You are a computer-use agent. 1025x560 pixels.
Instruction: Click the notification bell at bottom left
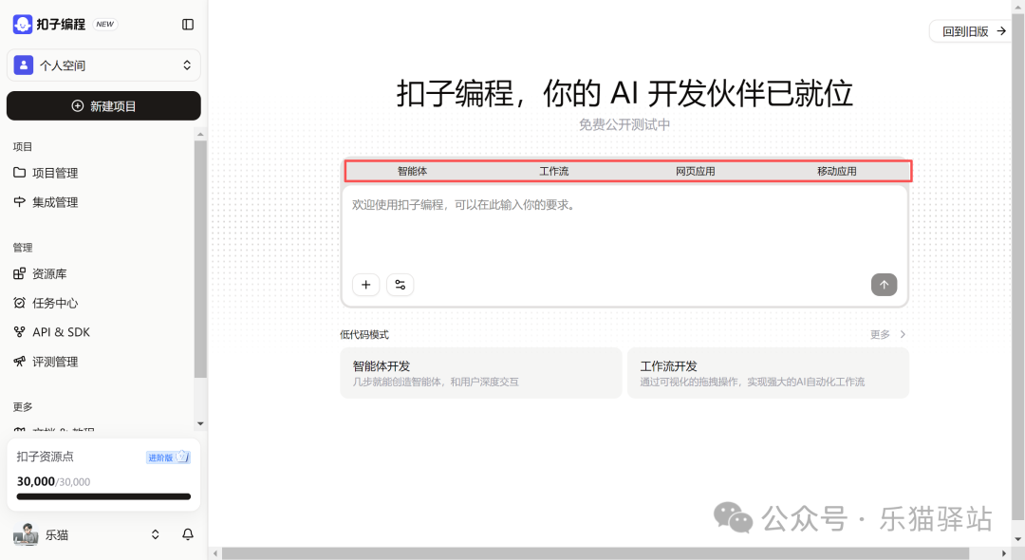point(187,534)
